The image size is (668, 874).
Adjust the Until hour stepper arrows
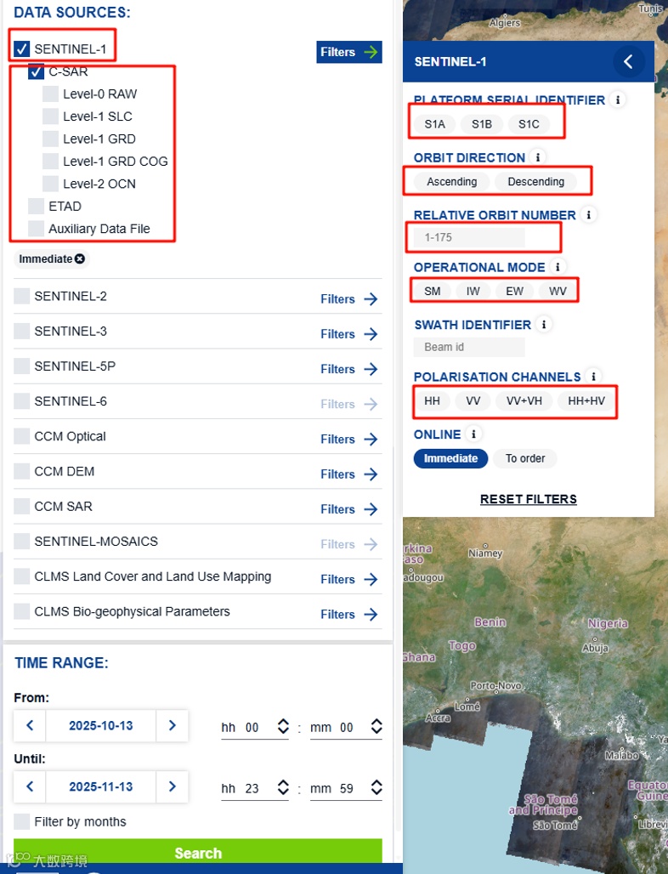283,787
